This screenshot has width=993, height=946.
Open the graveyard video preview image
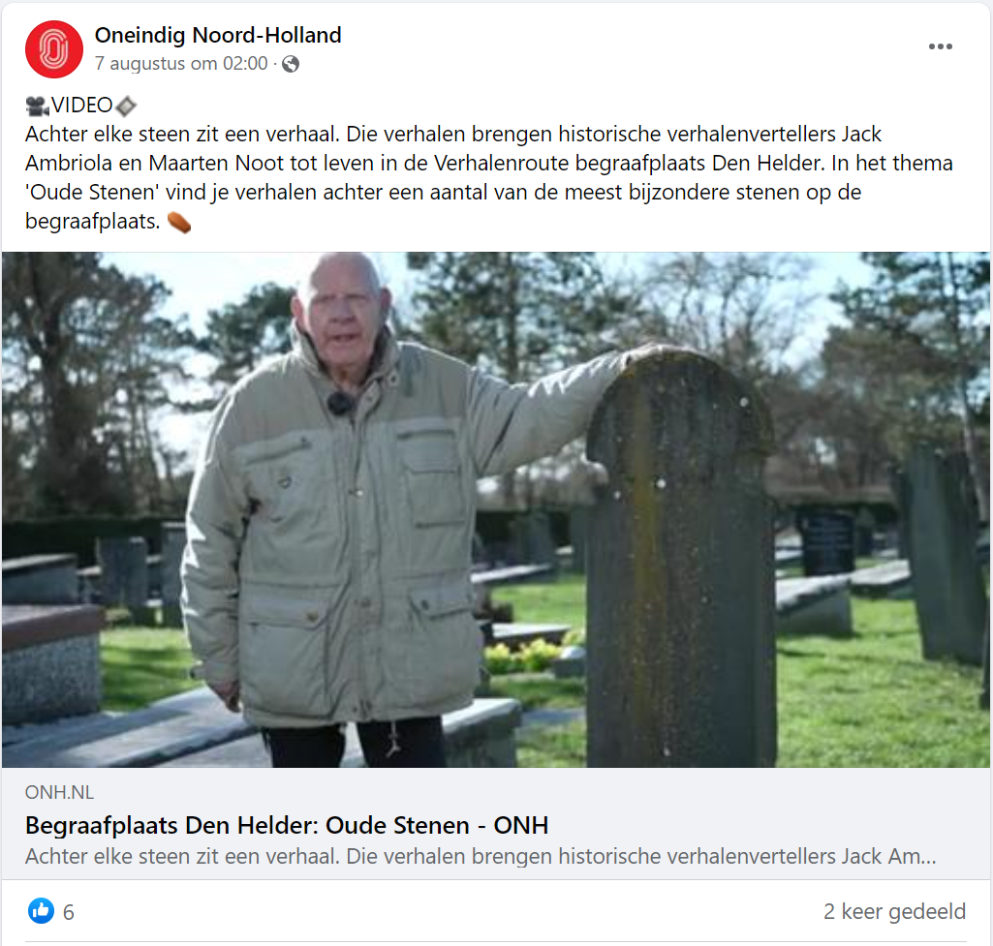(x=496, y=510)
